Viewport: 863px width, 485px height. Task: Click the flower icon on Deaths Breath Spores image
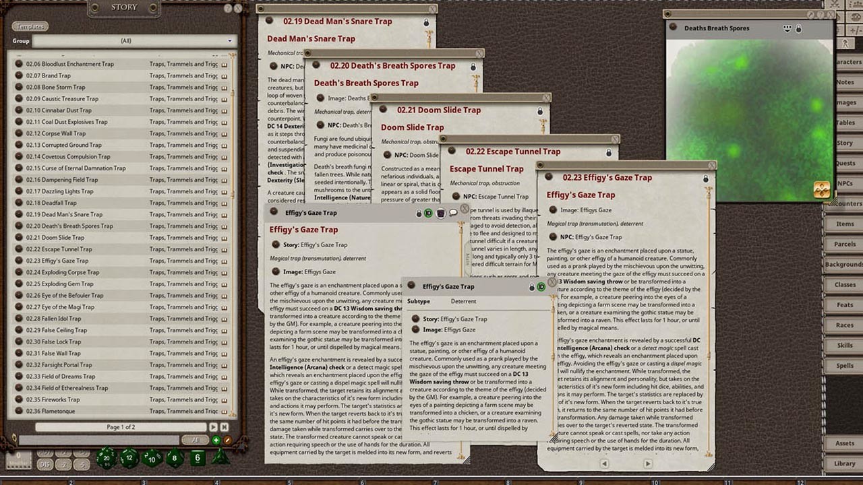point(823,190)
